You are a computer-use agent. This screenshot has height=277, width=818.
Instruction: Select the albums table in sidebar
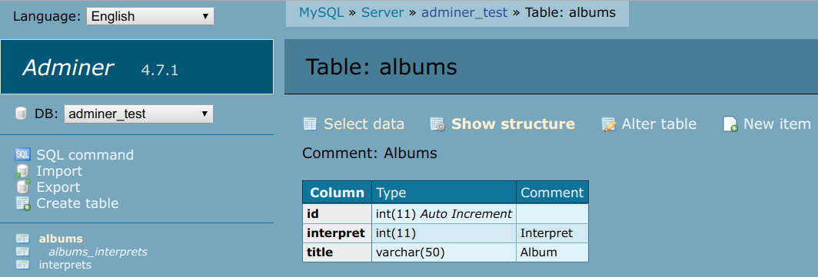[x=61, y=239]
